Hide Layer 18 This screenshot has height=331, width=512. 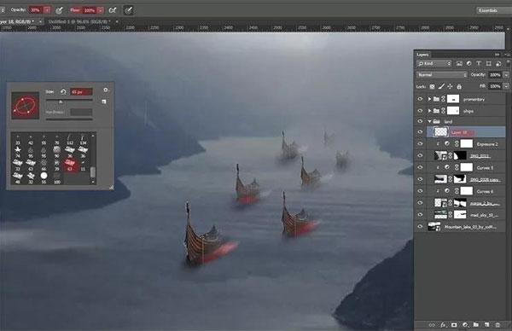(x=420, y=132)
